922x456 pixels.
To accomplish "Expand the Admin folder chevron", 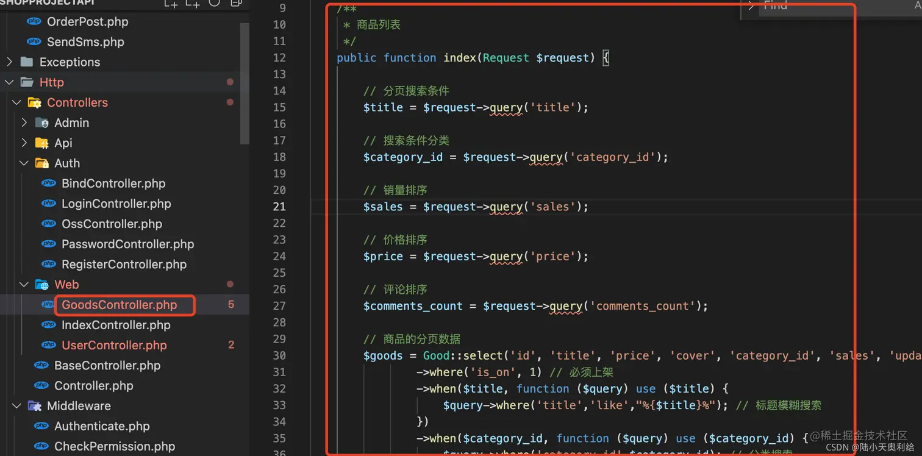I will click(x=24, y=123).
